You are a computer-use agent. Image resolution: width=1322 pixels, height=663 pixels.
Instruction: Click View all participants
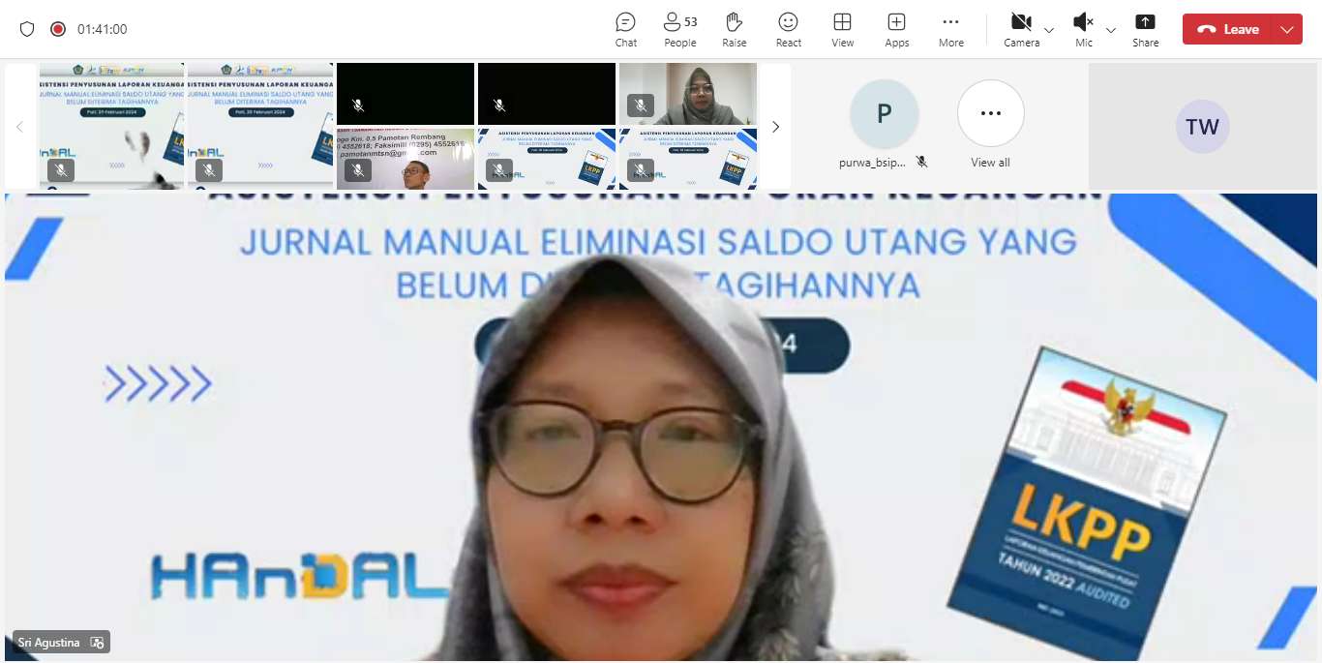pyautogui.click(x=990, y=114)
